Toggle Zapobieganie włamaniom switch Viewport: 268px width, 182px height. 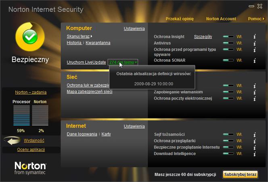tap(228, 92)
